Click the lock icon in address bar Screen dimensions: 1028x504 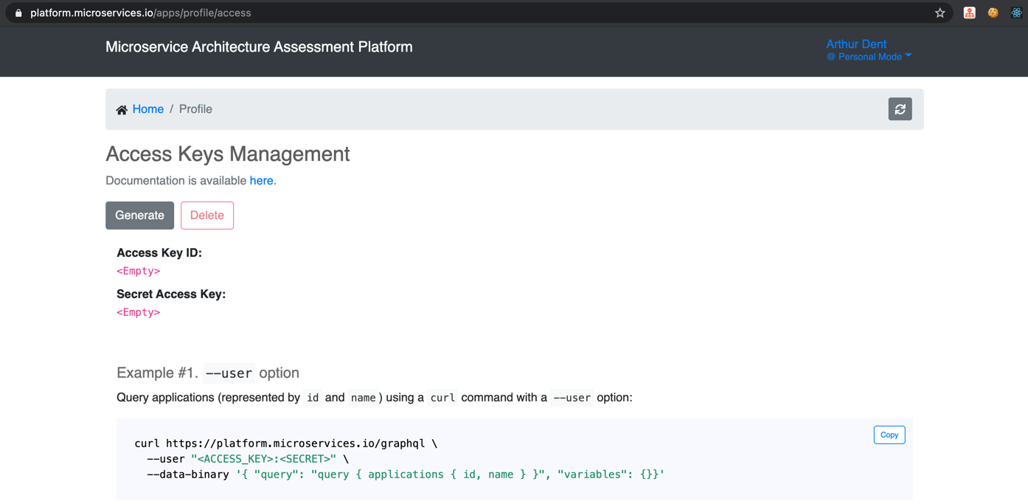[18, 13]
